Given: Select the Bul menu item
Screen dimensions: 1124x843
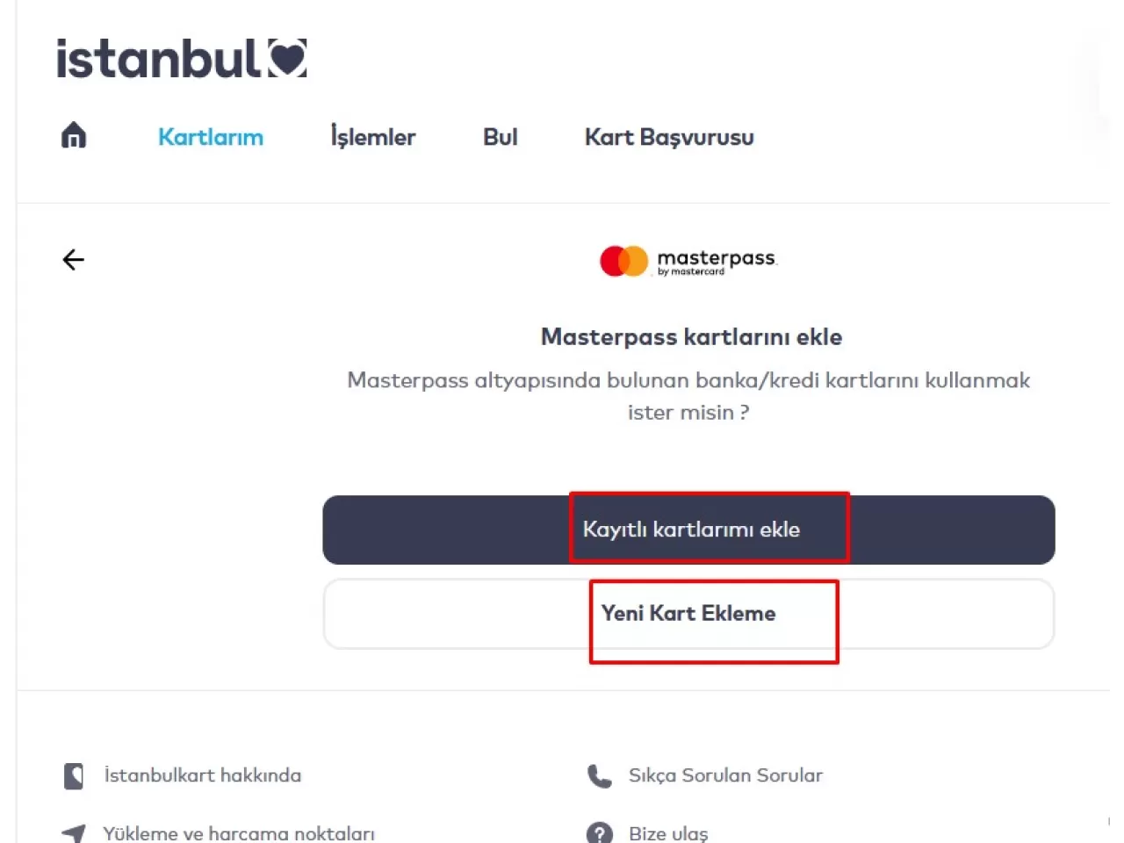Looking at the screenshot, I should pyautogui.click(x=501, y=137).
